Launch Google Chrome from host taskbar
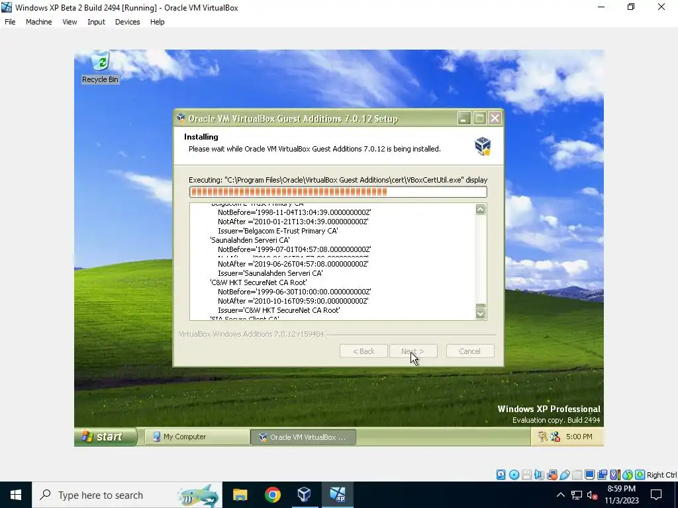 click(x=272, y=495)
